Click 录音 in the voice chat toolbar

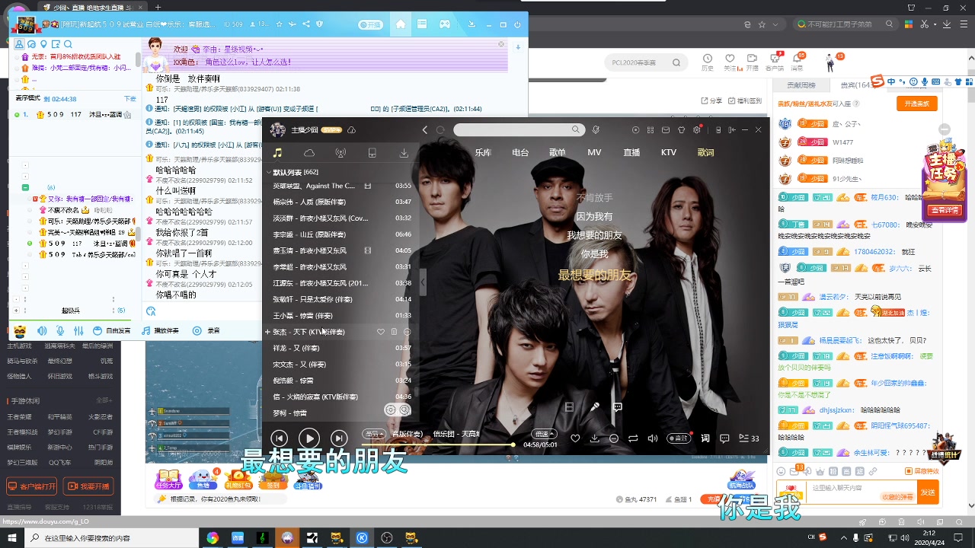(x=206, y=331)
